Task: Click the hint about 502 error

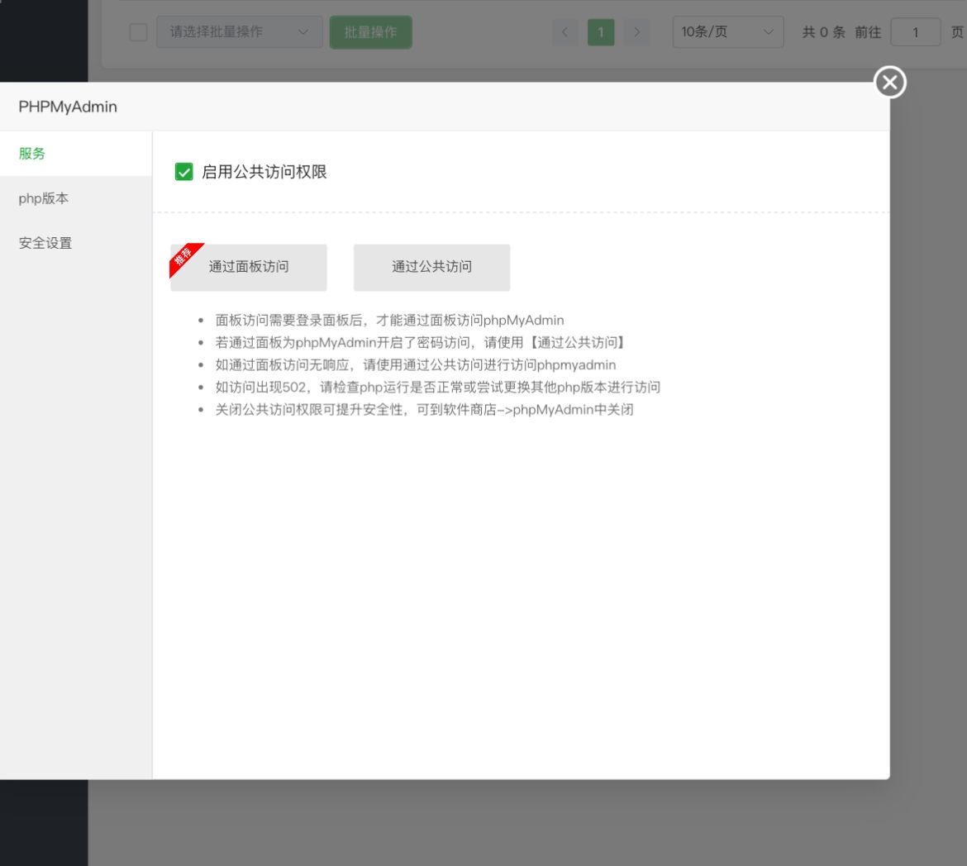Action: 437,387
